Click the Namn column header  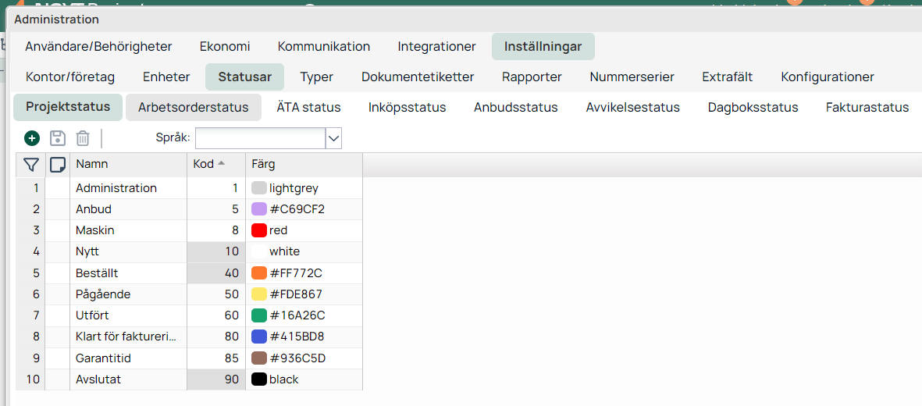pyautogui.click(x=128, y=165)
